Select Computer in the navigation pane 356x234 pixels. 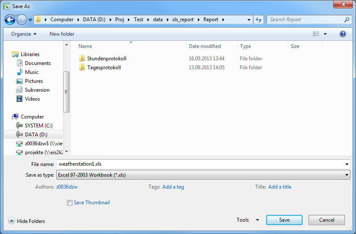click(x=32, y=116)
